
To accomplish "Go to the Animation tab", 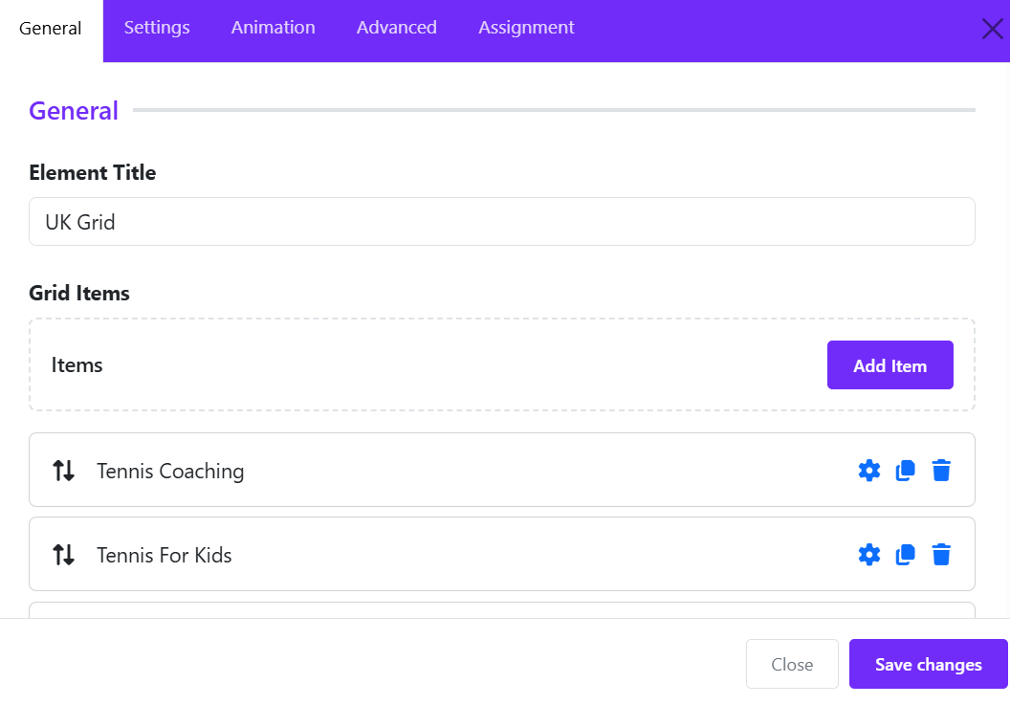I will click(274, 28).
